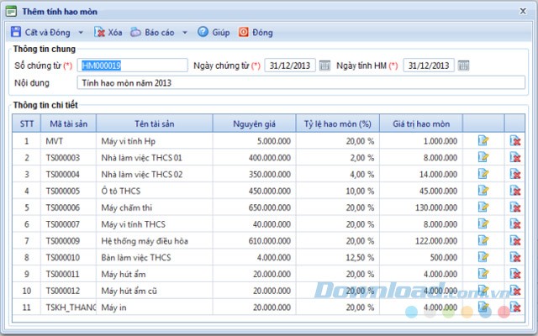Click the Nội dung text field

point(300,82)
